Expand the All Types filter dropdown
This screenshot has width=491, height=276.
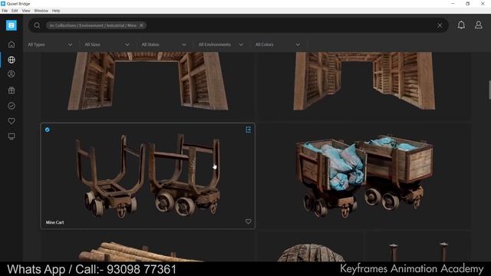50,44
